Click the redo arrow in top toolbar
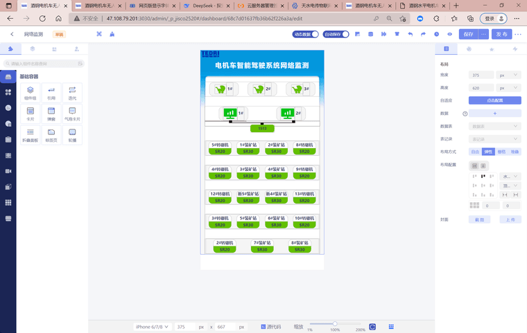 point(423,34)
